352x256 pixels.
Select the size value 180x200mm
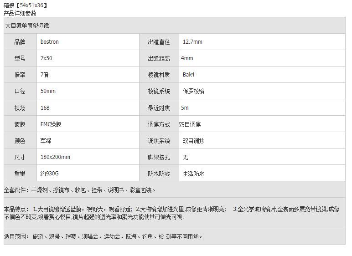coord(55,157)
